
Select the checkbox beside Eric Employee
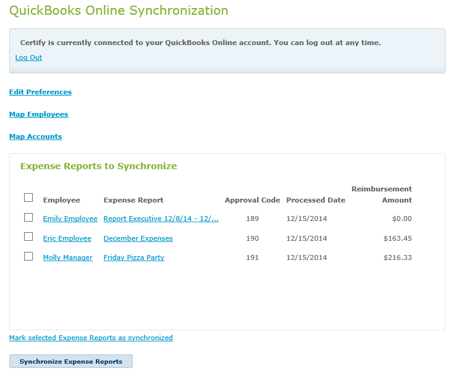[28, 236]
